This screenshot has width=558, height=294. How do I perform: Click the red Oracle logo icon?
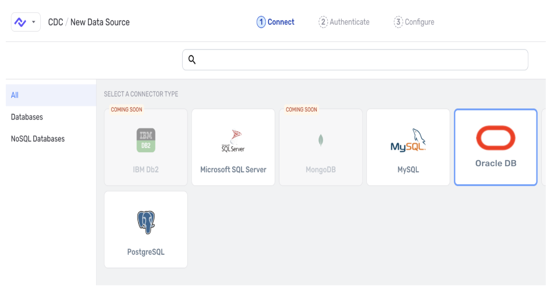click(x=496, y=138)
